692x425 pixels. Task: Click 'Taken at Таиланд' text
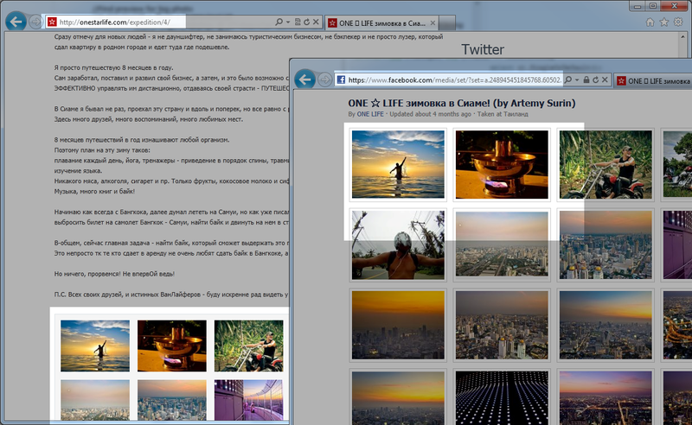click(503, 114)
